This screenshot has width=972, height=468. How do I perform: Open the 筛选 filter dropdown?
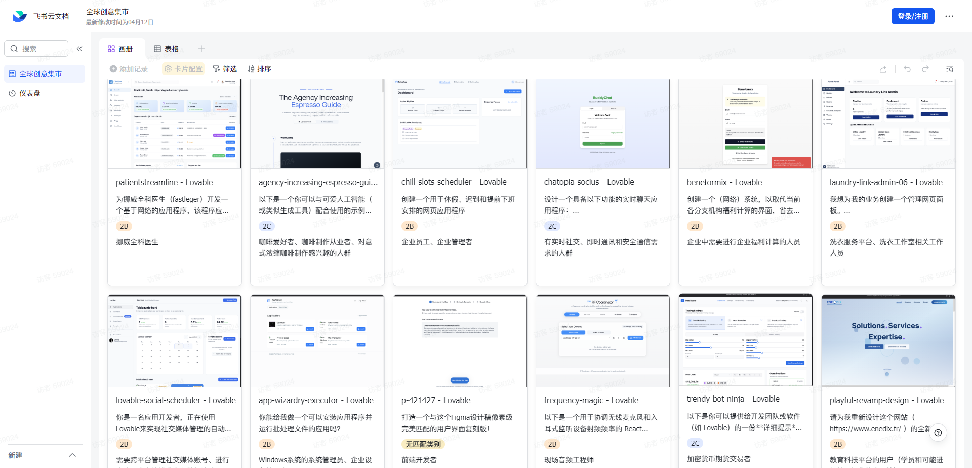pyautogui.click(x=225, y=69)
